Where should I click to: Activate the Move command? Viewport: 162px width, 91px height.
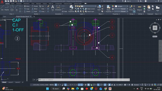click(27, 6)
